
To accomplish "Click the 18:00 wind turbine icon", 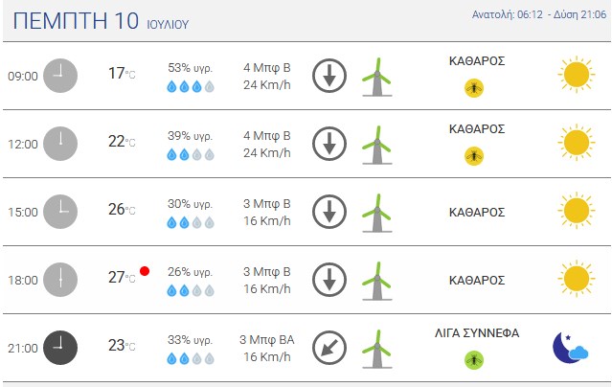I will pyautogui.click(x=377, y=281).
